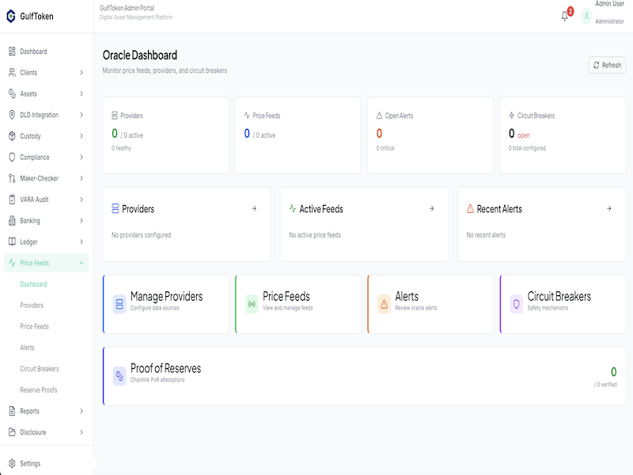Image resolution: width=633 pixels, height=475 pixels.
Task: Click the Price Feeds broadcast icon card
Action: click(x=252, y=304)
